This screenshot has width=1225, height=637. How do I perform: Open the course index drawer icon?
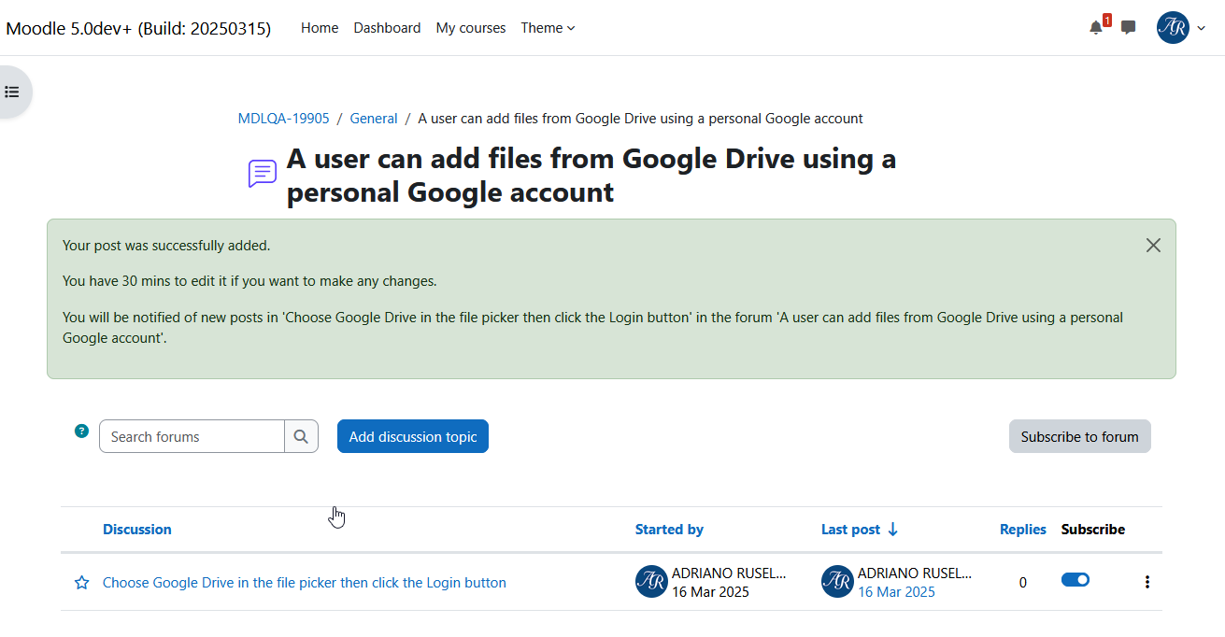point(12,92)
